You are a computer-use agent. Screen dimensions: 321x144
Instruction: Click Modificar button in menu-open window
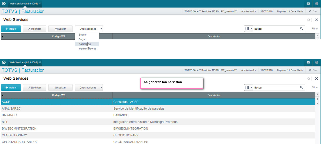[x=34, y=29]
